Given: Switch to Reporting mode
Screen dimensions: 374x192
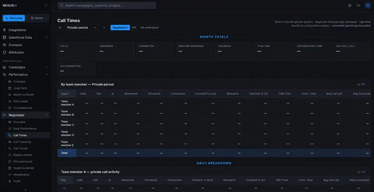Looking at the screenshot, I should click(x=14, y=18).
